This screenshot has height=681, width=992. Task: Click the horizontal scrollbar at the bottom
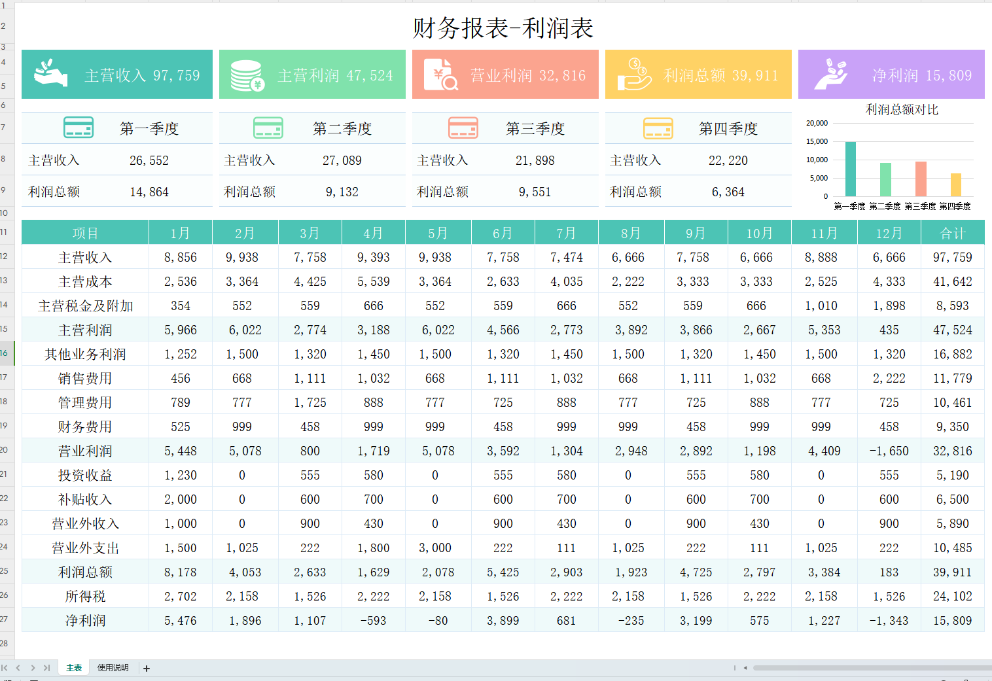[872, 668]
